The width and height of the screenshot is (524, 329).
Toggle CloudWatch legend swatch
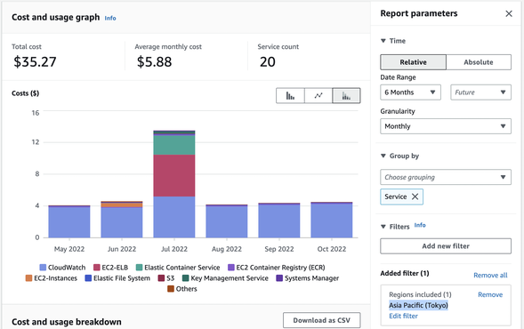point(43,268)
